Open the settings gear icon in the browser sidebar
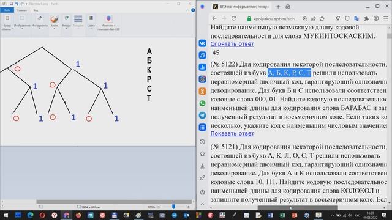The width and height of the screenshot is (392, 220). coord(202,193)
